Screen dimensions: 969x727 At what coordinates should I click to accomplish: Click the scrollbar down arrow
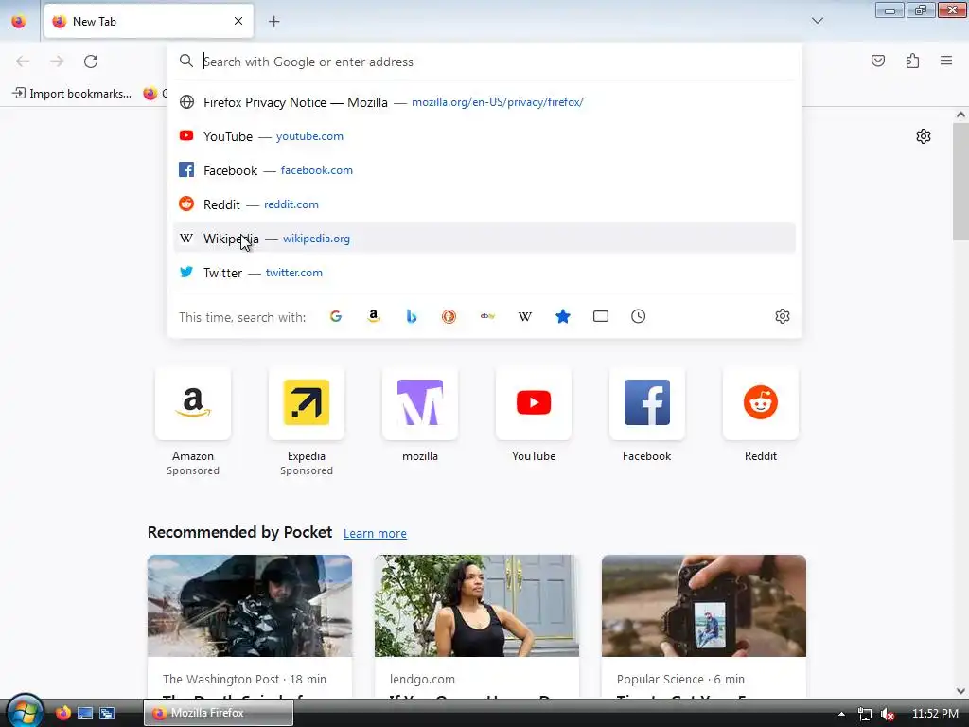[x=960, y=690]
